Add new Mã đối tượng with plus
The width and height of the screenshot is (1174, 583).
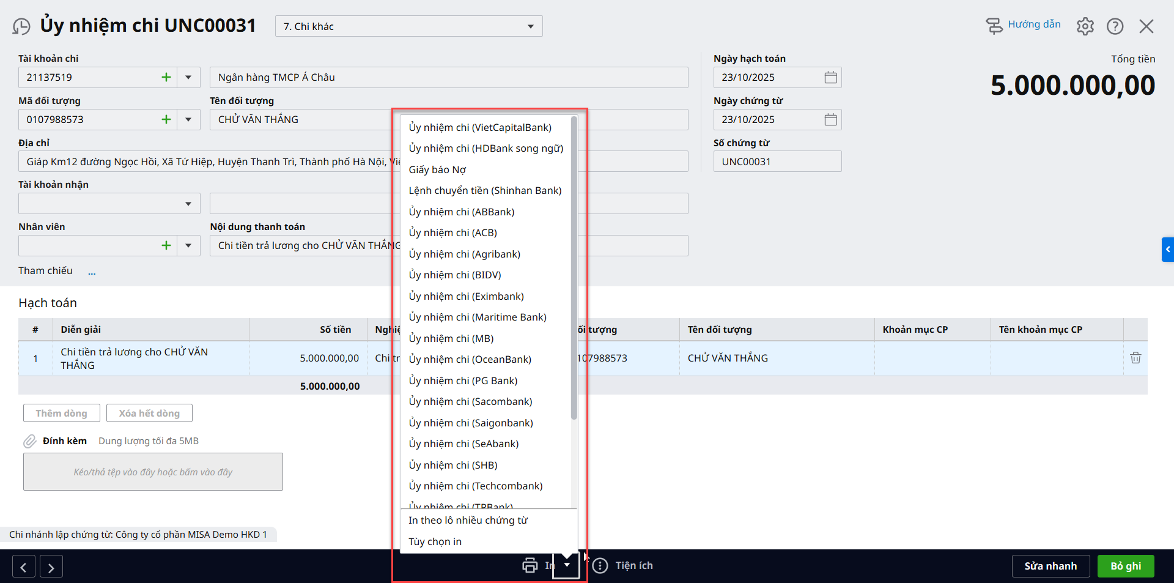point(166,119)
